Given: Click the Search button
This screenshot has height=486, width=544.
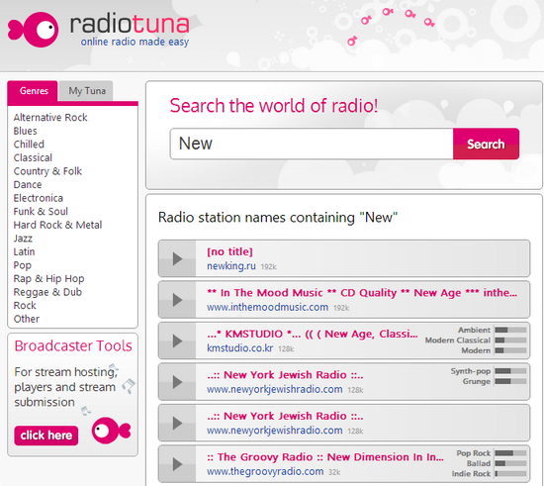Looking at the screenshot, I should 486,145.
